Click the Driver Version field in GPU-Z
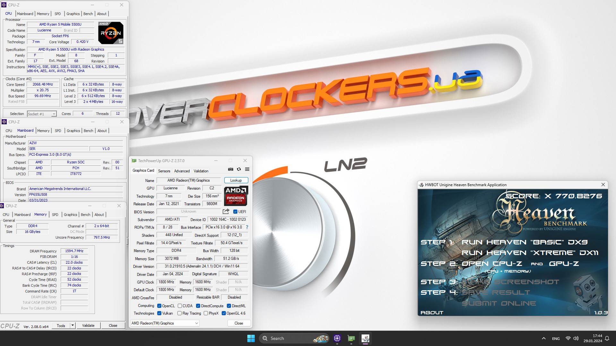The height and width of the screenshot is (346, 616). (x=202, y=266)
